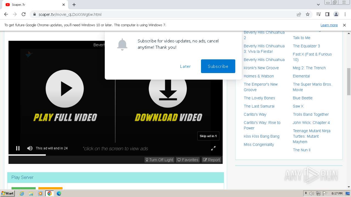Screen dimensions: 351x197
Task: Open Learn more about Chrome updates
Action: coord(329,25)
